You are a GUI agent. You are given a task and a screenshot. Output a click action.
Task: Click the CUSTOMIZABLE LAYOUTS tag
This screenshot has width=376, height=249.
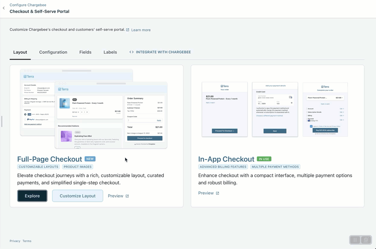click(38, 167)
